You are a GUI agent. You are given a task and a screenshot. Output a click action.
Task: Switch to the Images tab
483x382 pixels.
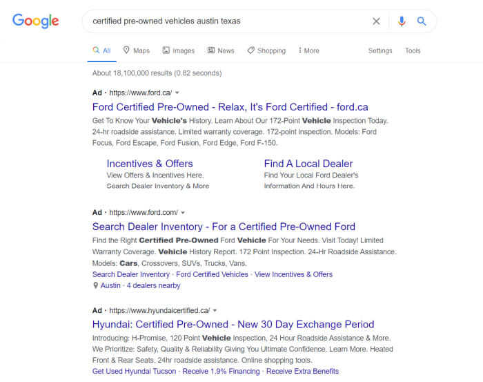(179, 50)
